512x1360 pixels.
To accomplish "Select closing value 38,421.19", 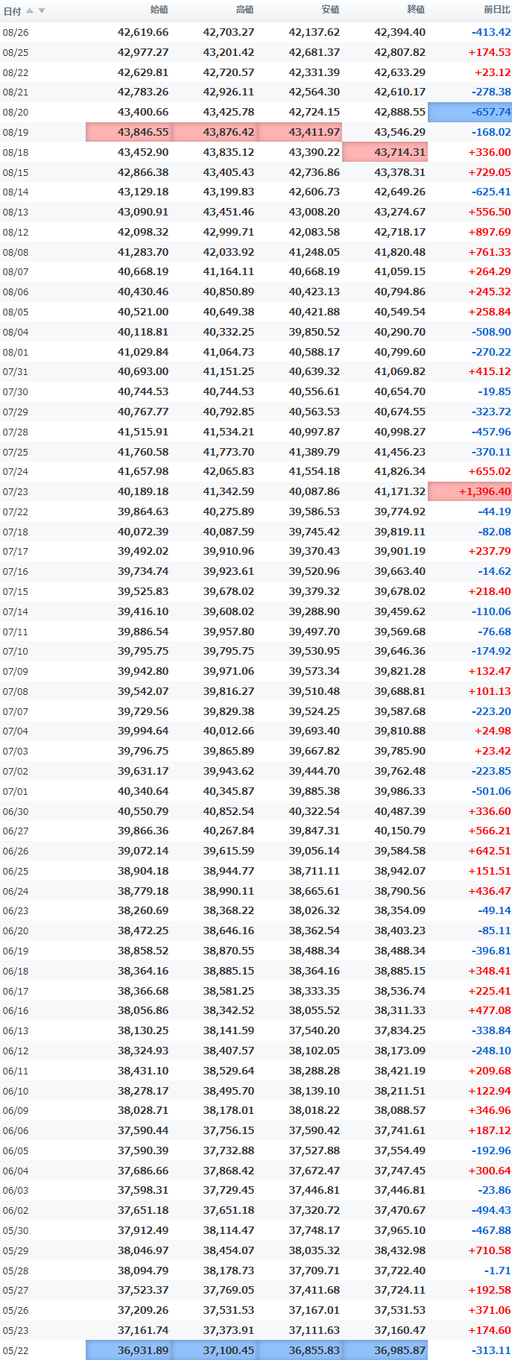I will [x=400, y=1071].
